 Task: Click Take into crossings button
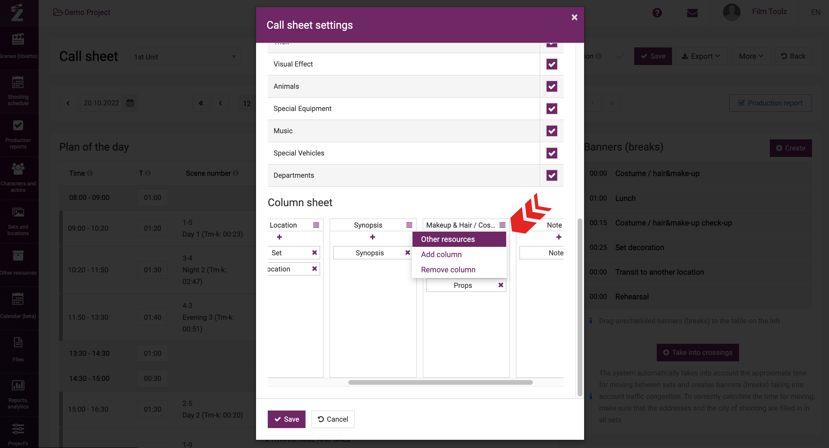(697, 353)
